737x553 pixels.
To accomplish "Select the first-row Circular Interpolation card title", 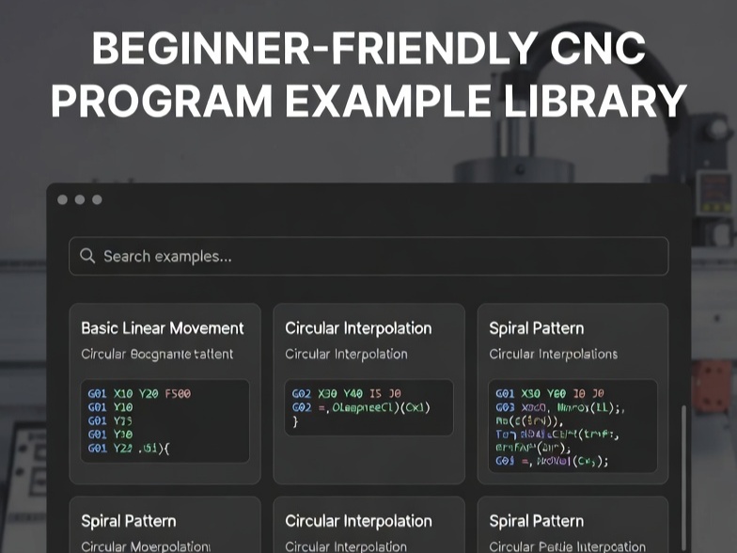I will pyautogui.click(x=358, y=328).
